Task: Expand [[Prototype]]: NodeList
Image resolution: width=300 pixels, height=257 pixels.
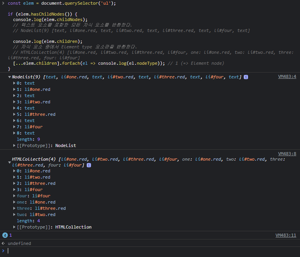Action: (x=14, y=145)
